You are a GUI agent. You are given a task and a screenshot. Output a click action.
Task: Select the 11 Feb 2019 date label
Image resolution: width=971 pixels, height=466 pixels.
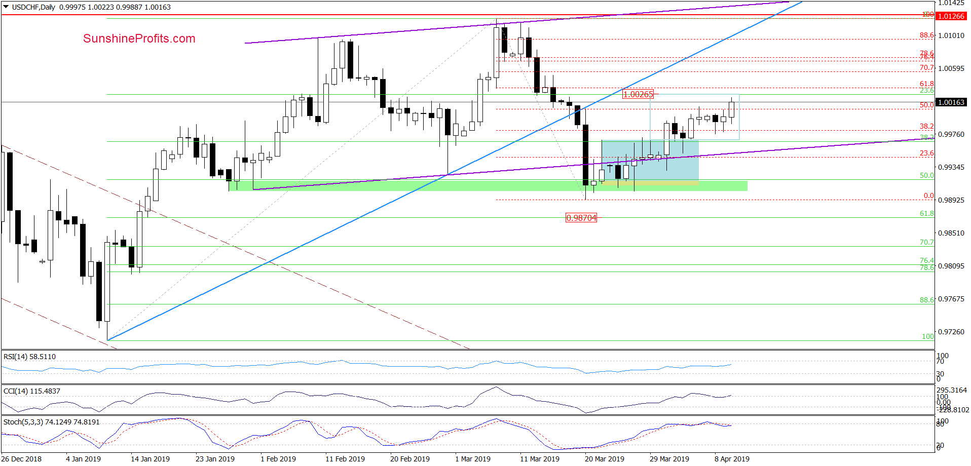pos(345,459)
